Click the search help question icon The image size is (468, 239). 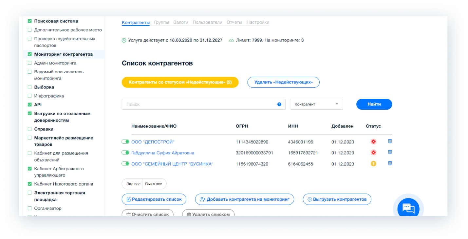tap(279, 104)
